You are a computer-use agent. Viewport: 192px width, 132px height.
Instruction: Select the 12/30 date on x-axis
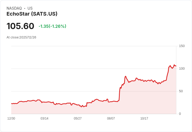tap(11, 118)
